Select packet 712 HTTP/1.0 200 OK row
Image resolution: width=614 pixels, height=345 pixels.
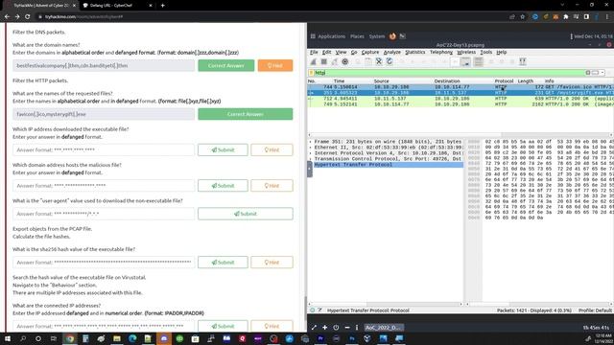coord(460,99)
